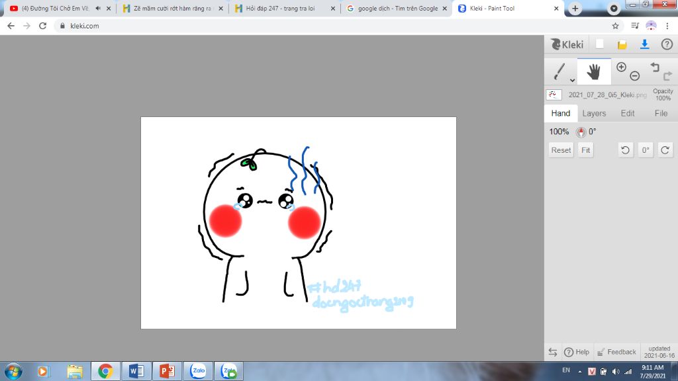Close the Kleki - Paint Tool tab
Image resolution: width=678 pixels, height=381 pixels.
point(556,8)
